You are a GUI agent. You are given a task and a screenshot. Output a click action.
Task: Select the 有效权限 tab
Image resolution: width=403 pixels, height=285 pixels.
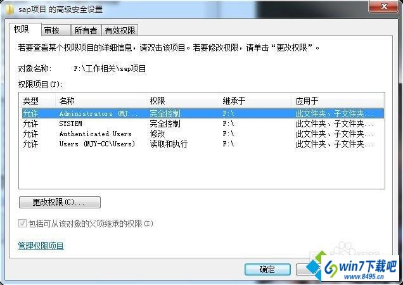click(120, 30)
